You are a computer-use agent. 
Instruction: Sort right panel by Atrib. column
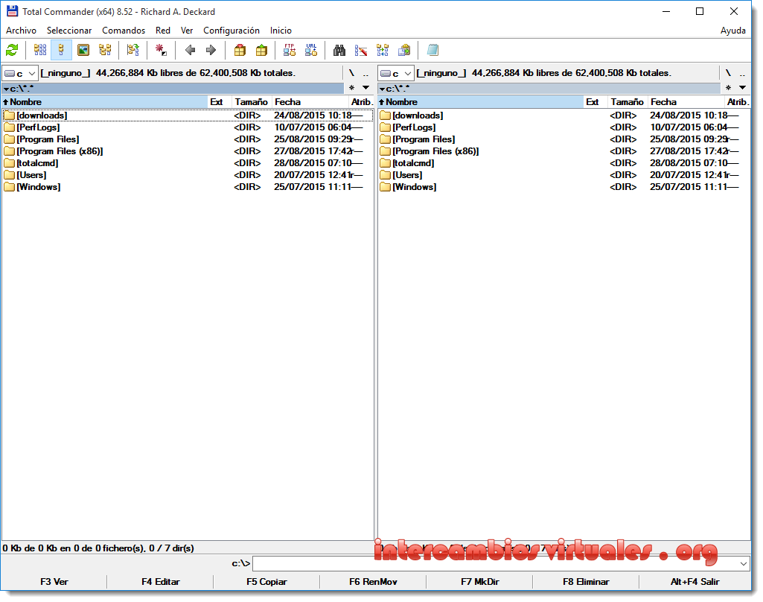point(737,102)
